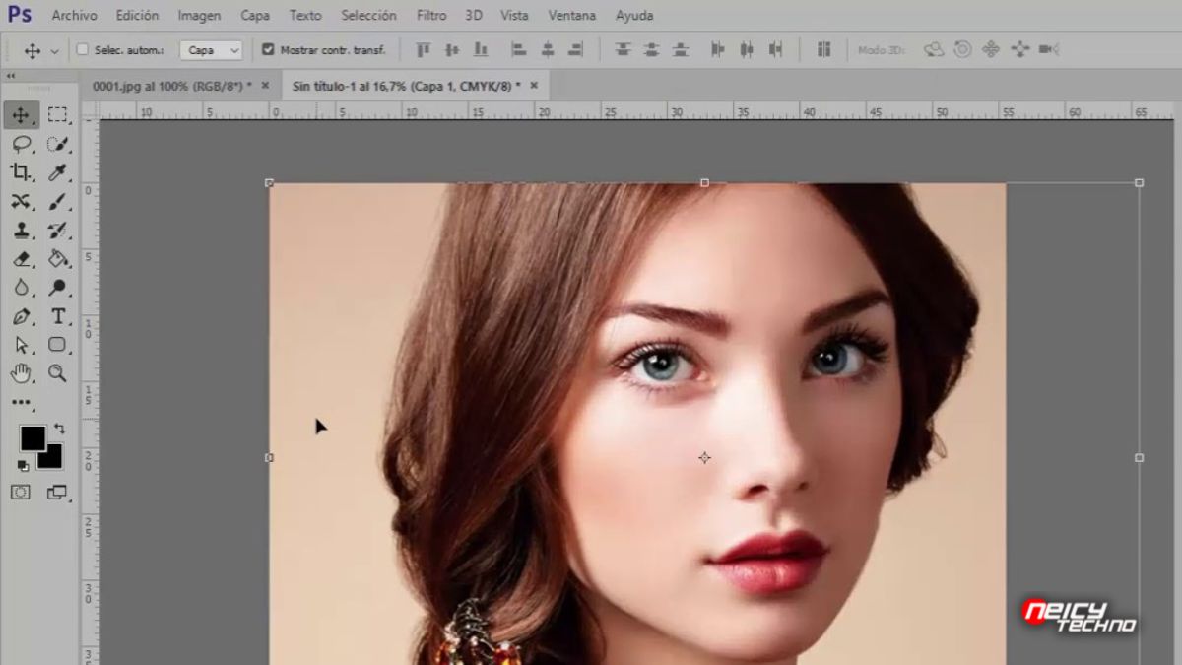This screenshot has width=1182, height=665.
Task: Collapse the toolbox with double-arrow
Action: 11,76
